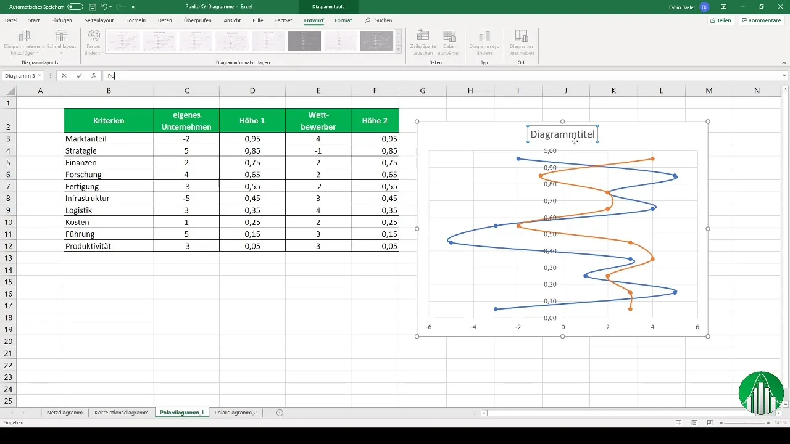This screenshot has width=790, height=444.
Task: Open the FactSet tab
Action: pos(283,20)
